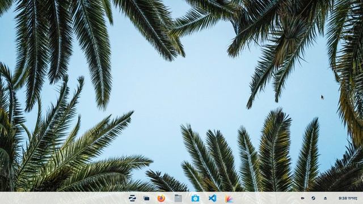Image resolution: width=363 pixels, height=204 pixels.
Task: Open the Files manager icon
Action: tap(178, 198)
